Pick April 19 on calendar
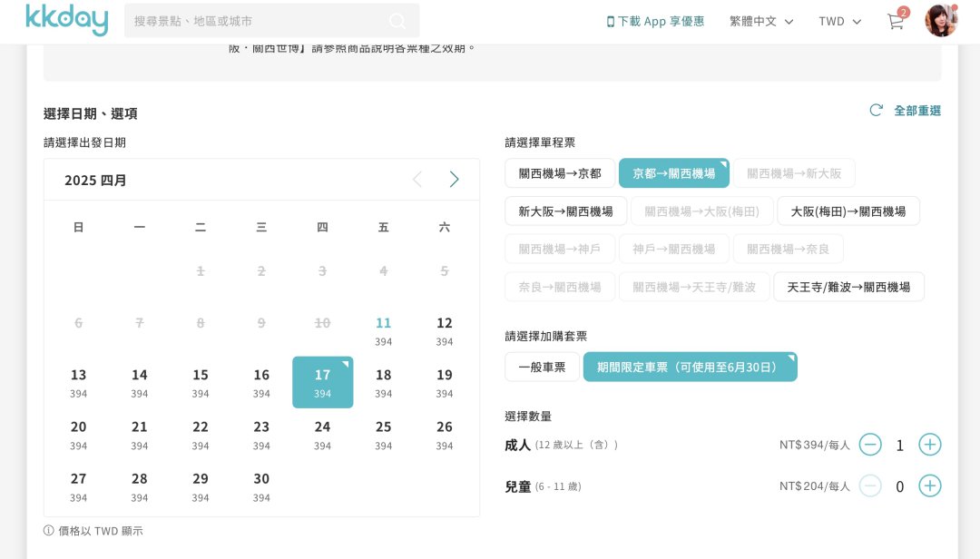980x559 pixels. [445, 383]
